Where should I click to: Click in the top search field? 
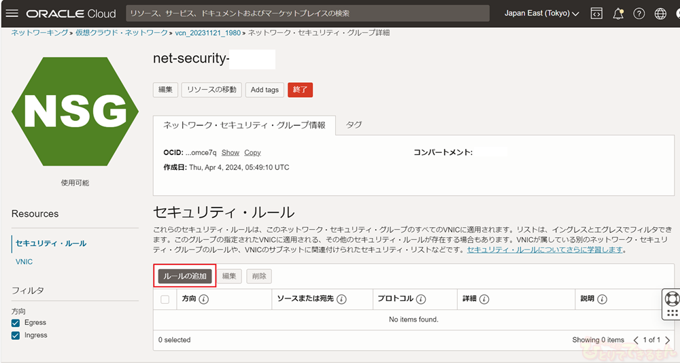pyautogui.click(x=307, y=14)
